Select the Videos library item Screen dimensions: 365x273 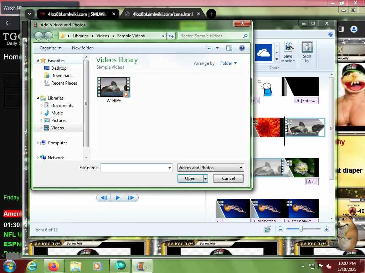tap(57, 128)
